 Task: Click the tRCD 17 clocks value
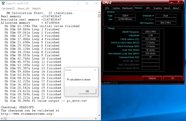tap(151, 43)
